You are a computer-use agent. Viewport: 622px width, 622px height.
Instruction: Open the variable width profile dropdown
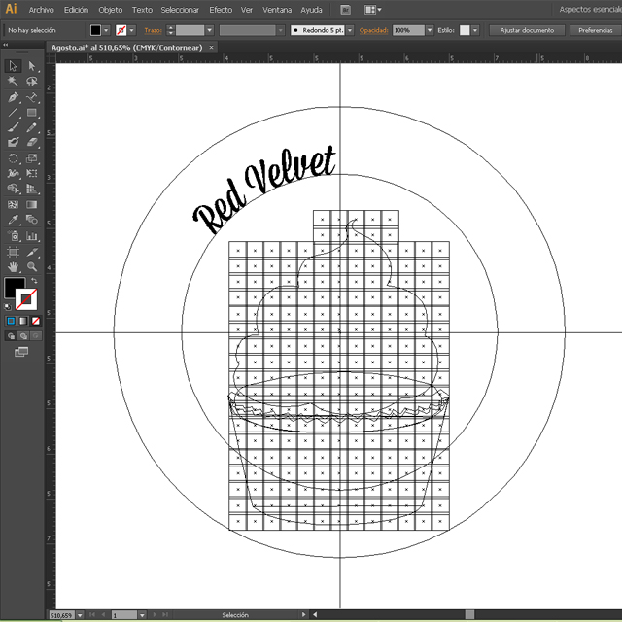(x=281, y=30)
